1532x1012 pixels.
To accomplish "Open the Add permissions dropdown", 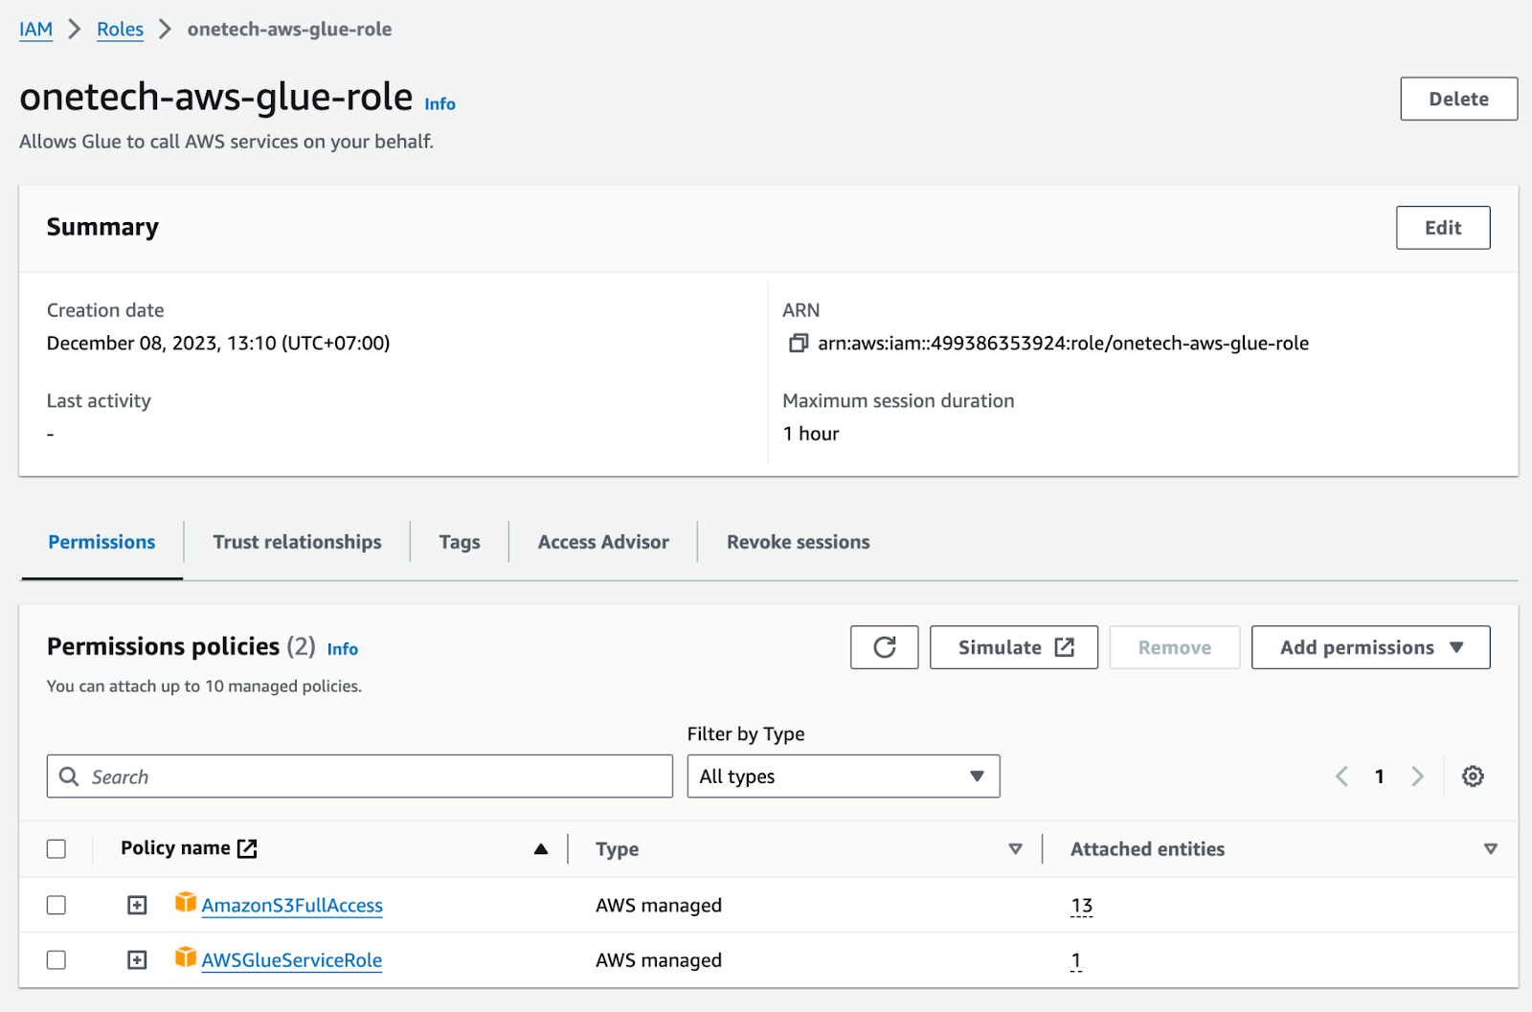I will pyautogui.click(x=1368, y=647).
